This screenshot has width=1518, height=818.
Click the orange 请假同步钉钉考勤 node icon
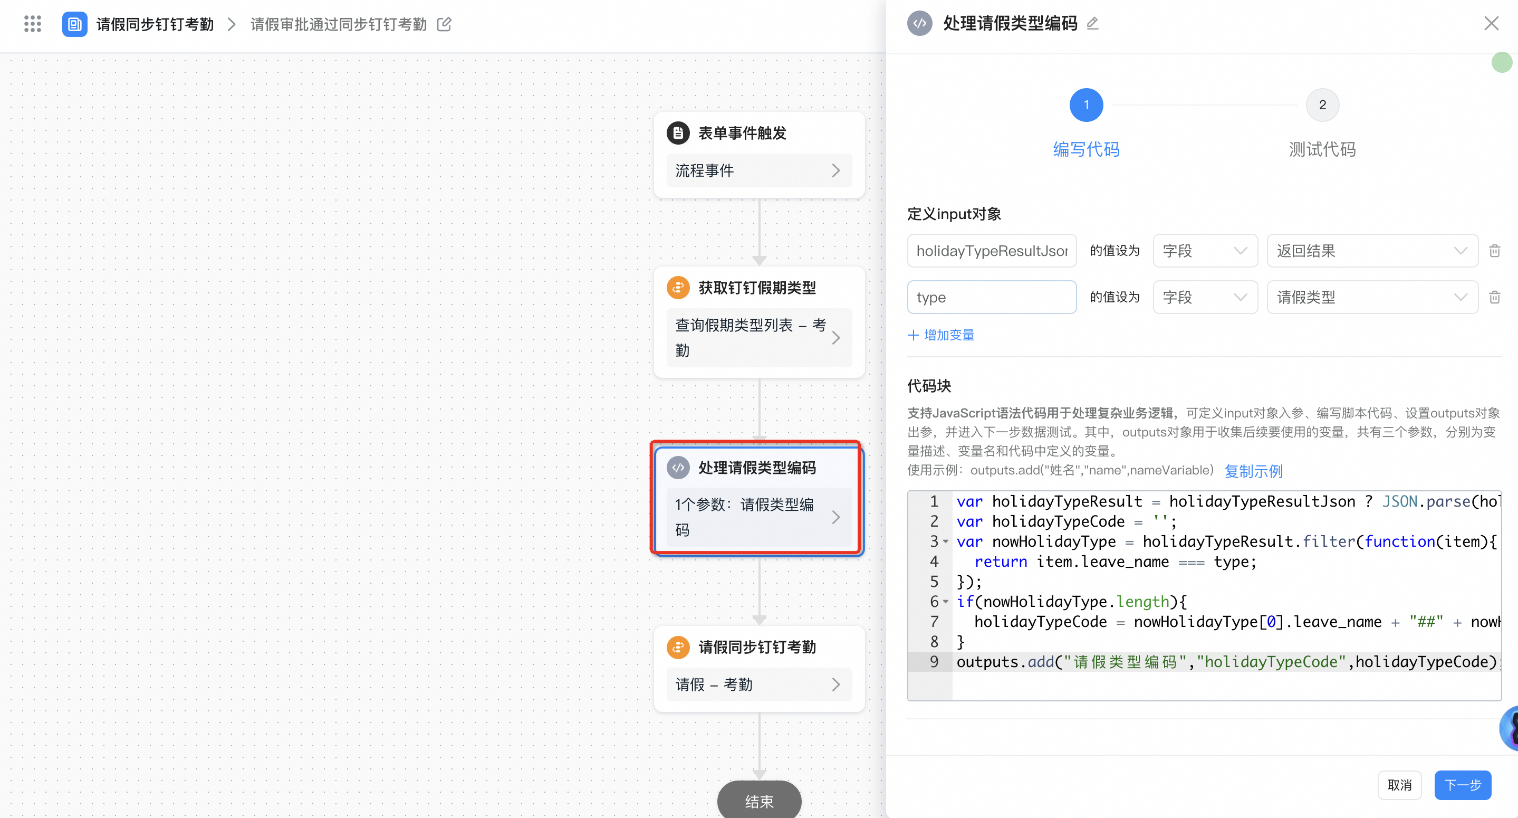click(678, 647)
